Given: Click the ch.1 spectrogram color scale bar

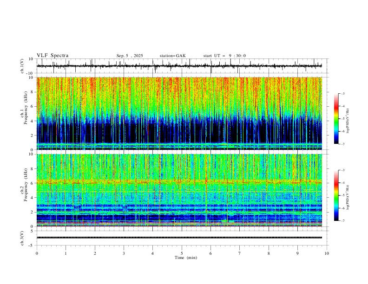Looking at the screenshot, I should tap(336, 119).
